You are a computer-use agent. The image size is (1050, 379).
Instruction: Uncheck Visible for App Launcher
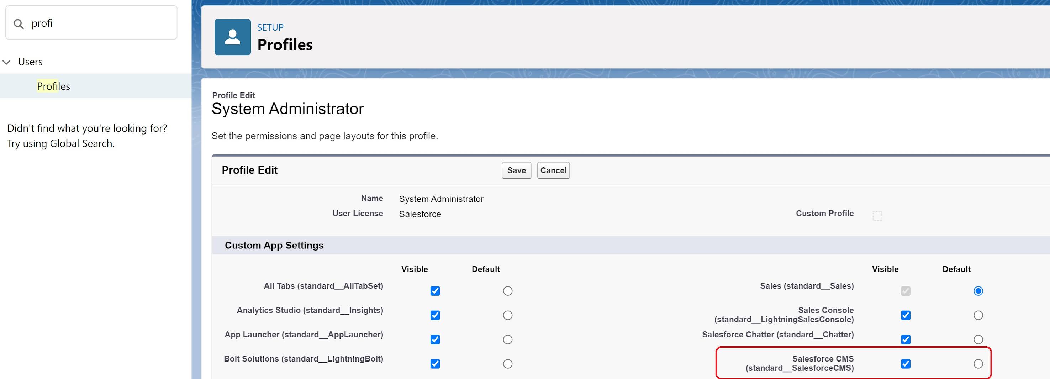pos(435,339)
